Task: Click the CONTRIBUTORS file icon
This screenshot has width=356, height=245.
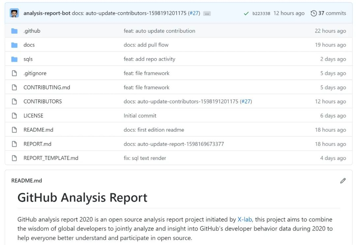Action: click(14, 101)
